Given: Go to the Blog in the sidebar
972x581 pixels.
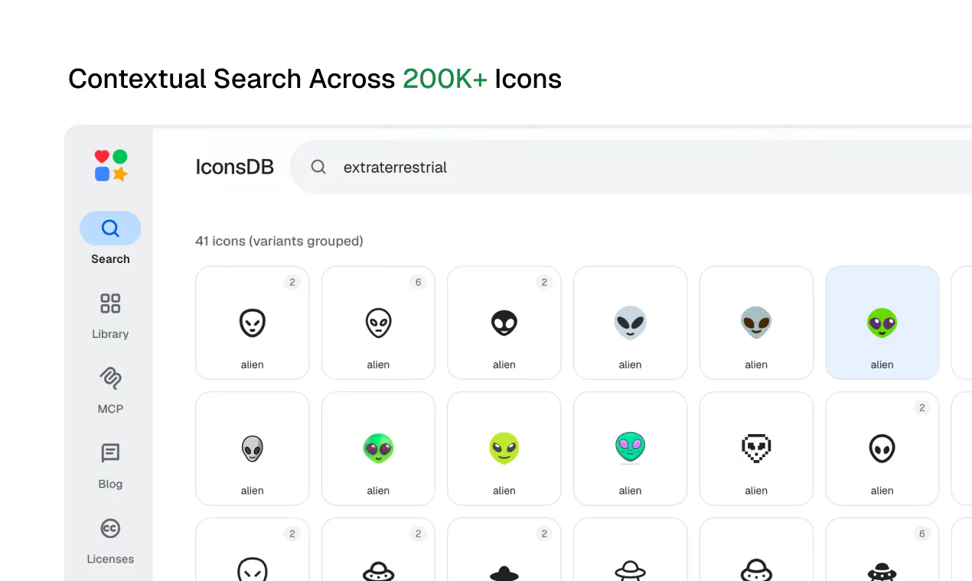Looking at the screenshot, I should pos(110,465).
